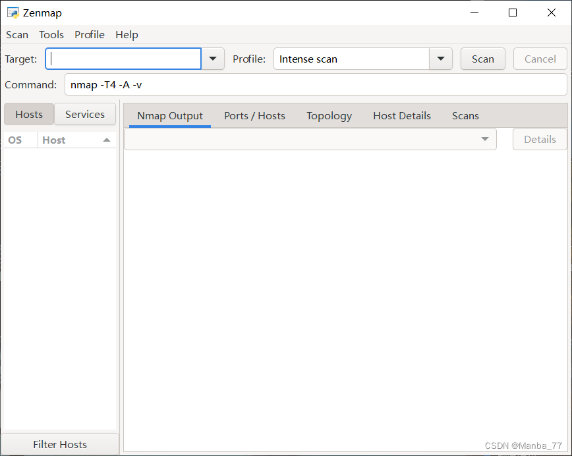This screenshot has width=572, height=456.
Task: Open the Profile menu
Action: tap(90, 35)
